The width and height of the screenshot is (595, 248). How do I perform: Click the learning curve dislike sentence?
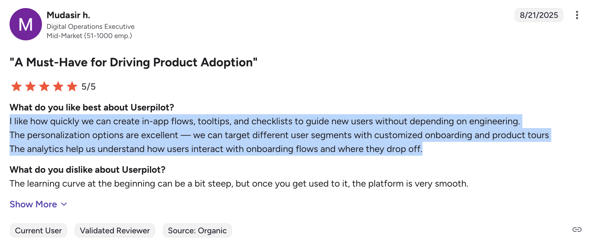coord(239,183)
